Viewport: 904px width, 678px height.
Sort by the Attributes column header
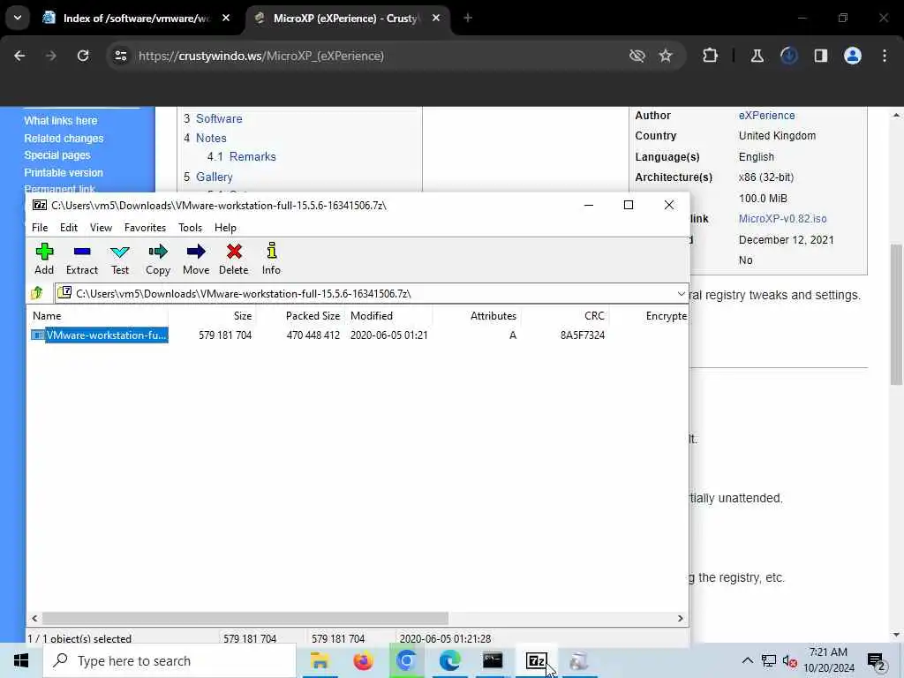pyautogui.click(x=477, y=316)
